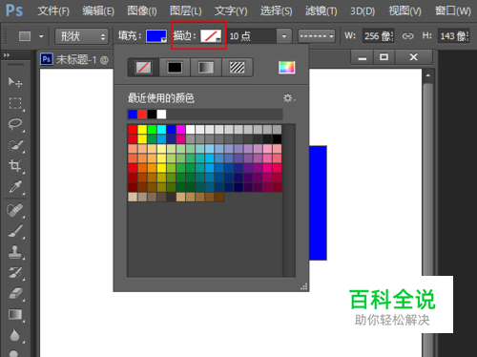Screen dimensions: 477x357
Task: Select the Gradient tool
Action: point(15,314)
